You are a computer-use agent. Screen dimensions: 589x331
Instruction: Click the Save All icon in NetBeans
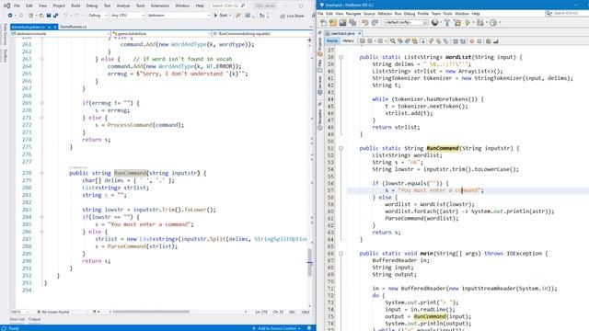click(x=352, y=22)
